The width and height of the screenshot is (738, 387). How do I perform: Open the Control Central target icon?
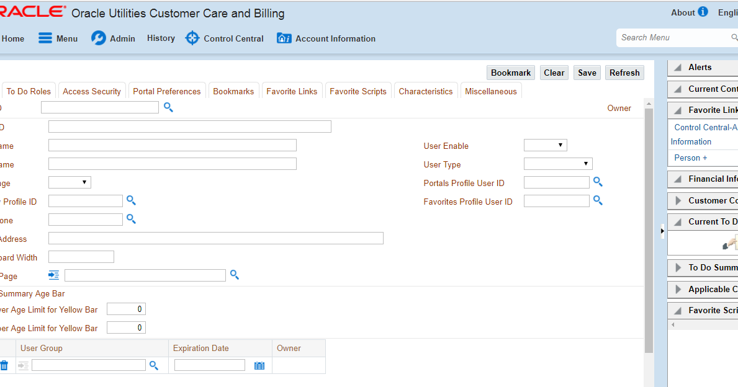192,38
